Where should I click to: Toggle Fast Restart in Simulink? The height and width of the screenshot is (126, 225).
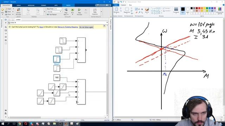pos(52,15)
